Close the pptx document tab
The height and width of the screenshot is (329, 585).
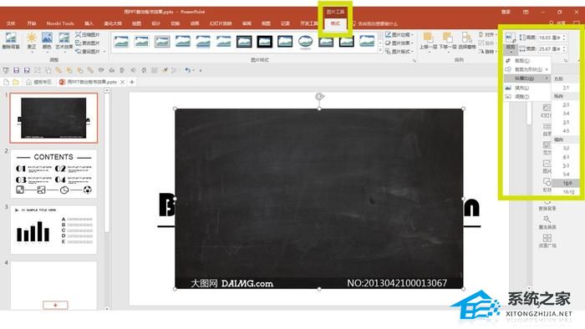122,82
